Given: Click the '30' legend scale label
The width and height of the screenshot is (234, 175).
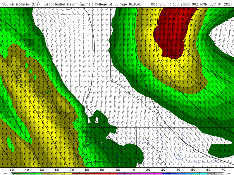Looking at the screenshot, I should [12, 170].
